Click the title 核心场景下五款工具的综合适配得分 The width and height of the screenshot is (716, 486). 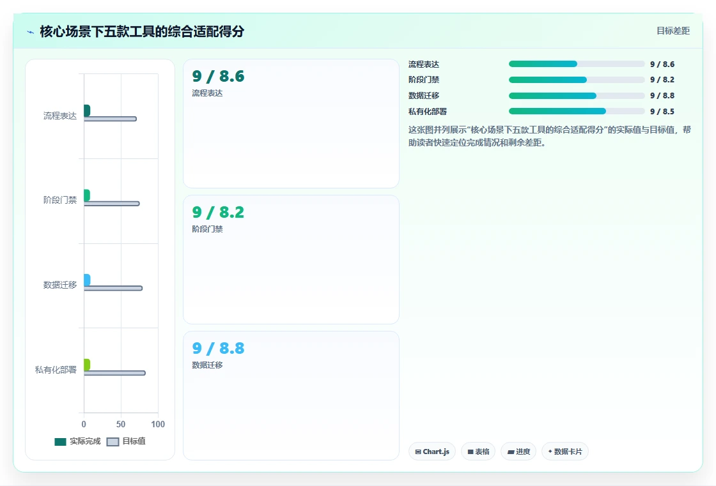142,31
